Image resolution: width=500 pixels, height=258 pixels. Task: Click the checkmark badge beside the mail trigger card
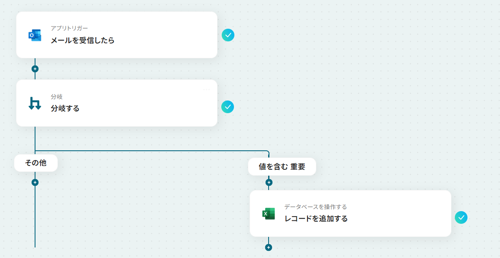[x=228, y=35]
